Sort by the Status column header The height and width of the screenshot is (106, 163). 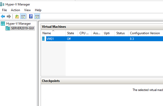121,33
